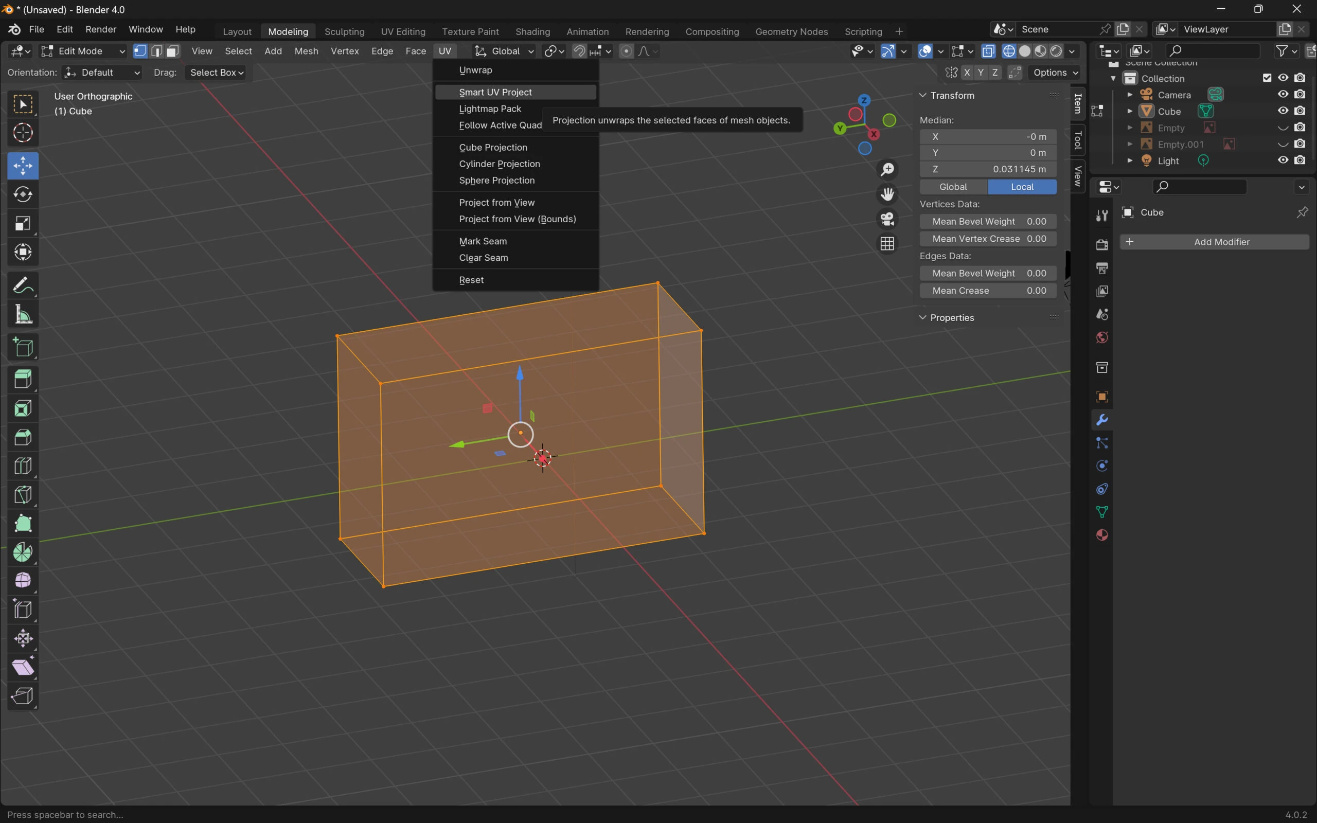The height and width of the screenshot is (823, 1317).
Task: Uncheck the Collection exclude checkbox
Action: [1267, 78]
